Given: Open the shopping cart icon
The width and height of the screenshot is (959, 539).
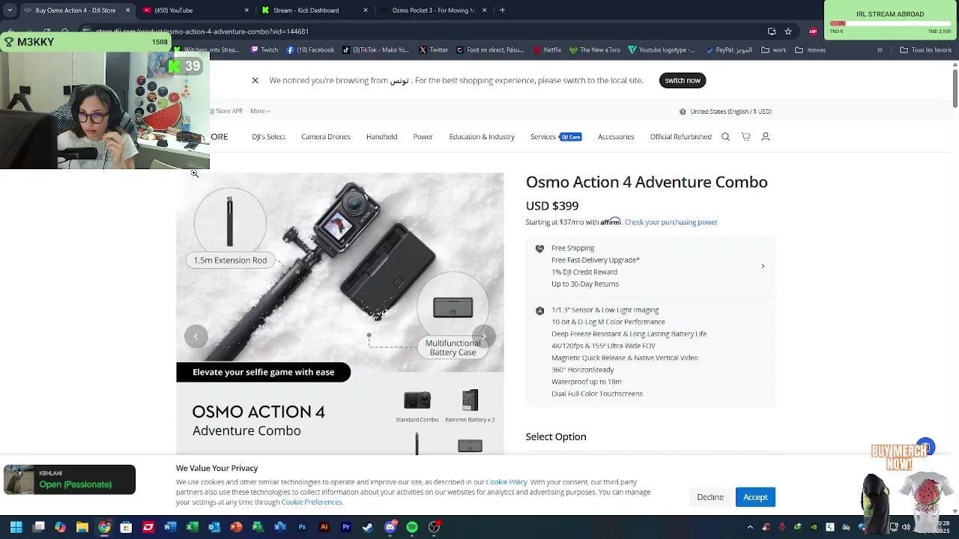Looking at the screenshot, I should coord(745,137).
